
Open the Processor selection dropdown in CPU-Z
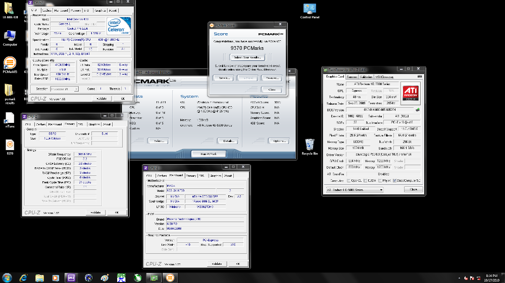pyautogui.click(x=65, y=89)
